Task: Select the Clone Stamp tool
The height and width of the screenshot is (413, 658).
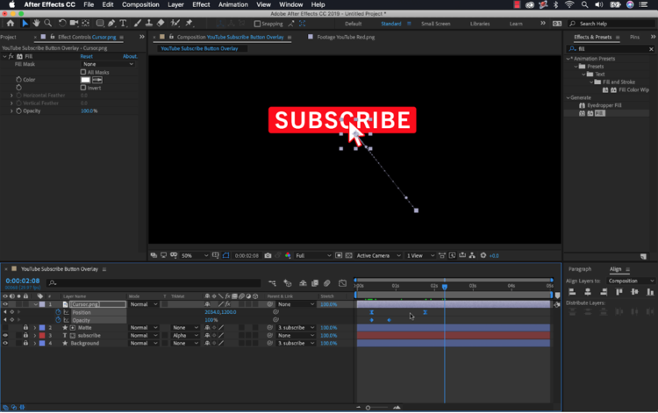Action: [148, 24]
